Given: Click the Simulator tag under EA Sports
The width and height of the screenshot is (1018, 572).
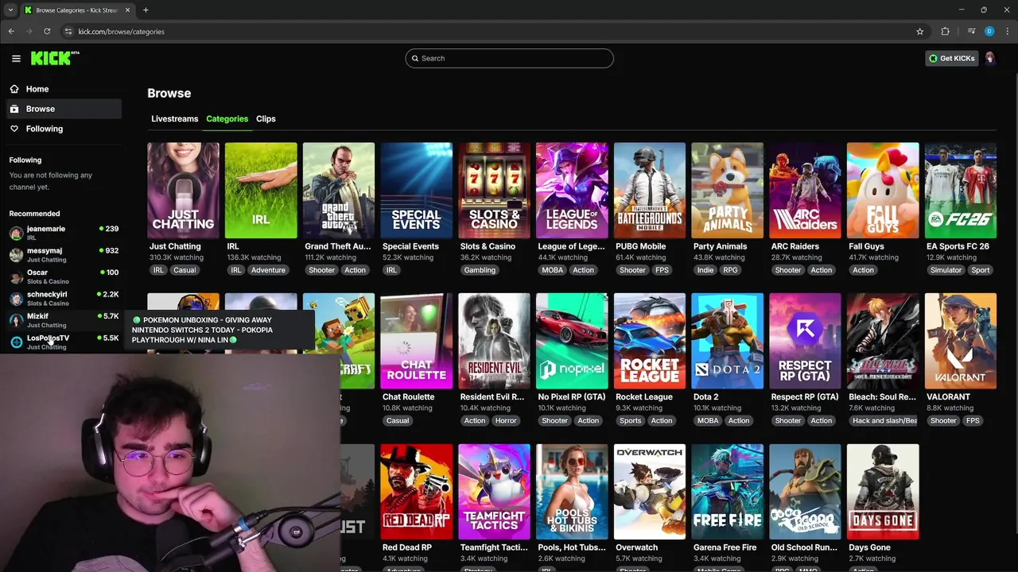Looking at the screenshot, I should point(946,270).
